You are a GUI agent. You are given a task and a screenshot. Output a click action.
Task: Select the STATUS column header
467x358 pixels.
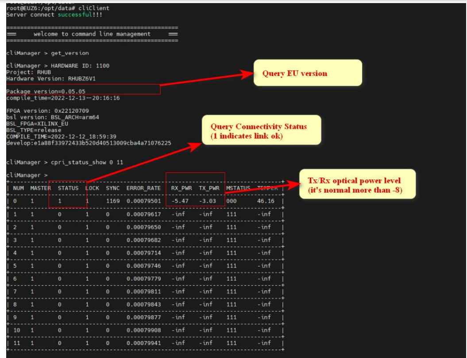[x=68, y=188]
